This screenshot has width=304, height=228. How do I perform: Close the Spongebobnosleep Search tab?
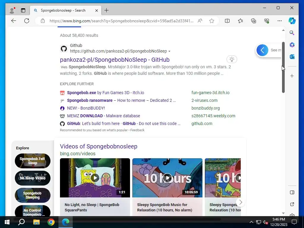96,10
